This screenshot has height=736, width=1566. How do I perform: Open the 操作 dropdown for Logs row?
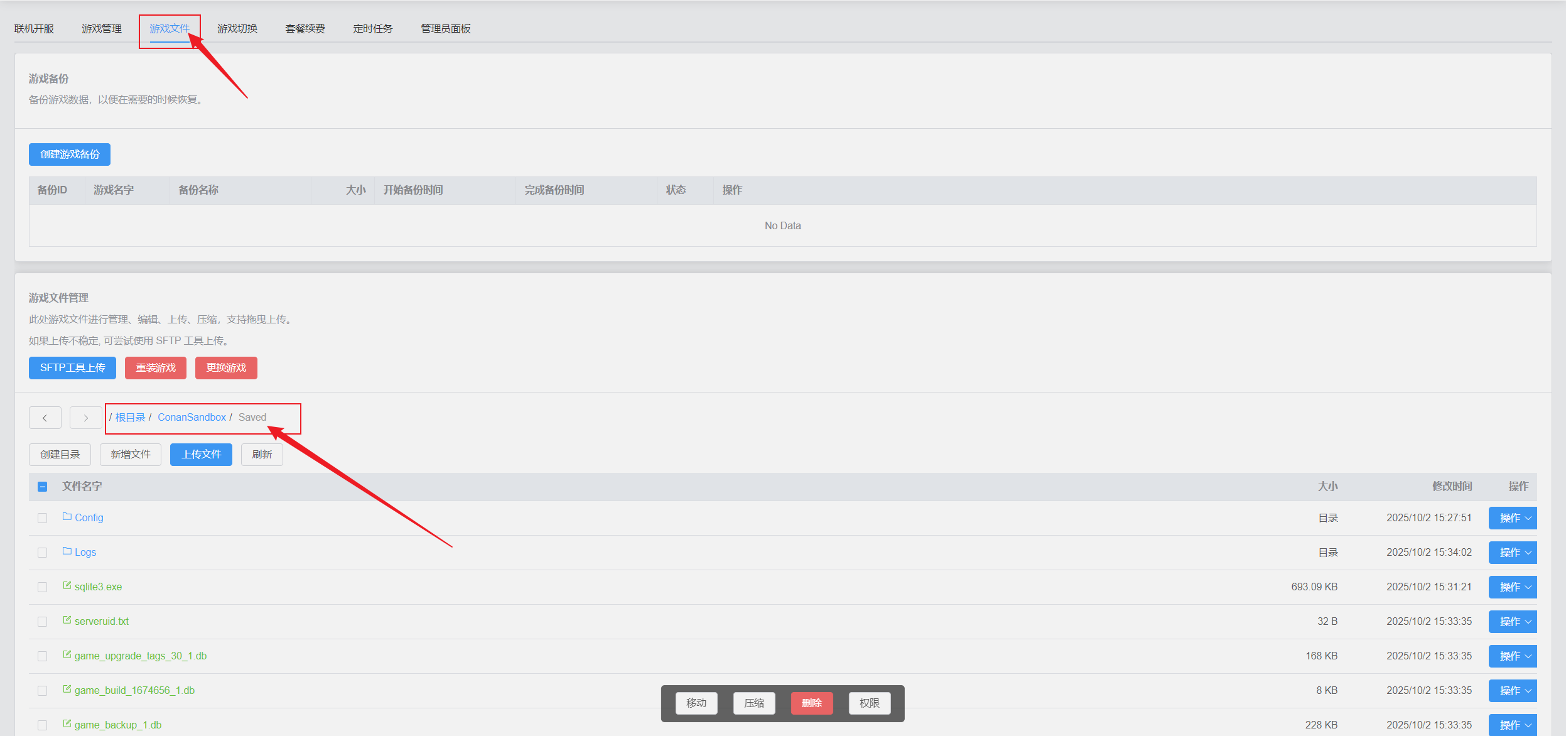tap(1512, 553)
